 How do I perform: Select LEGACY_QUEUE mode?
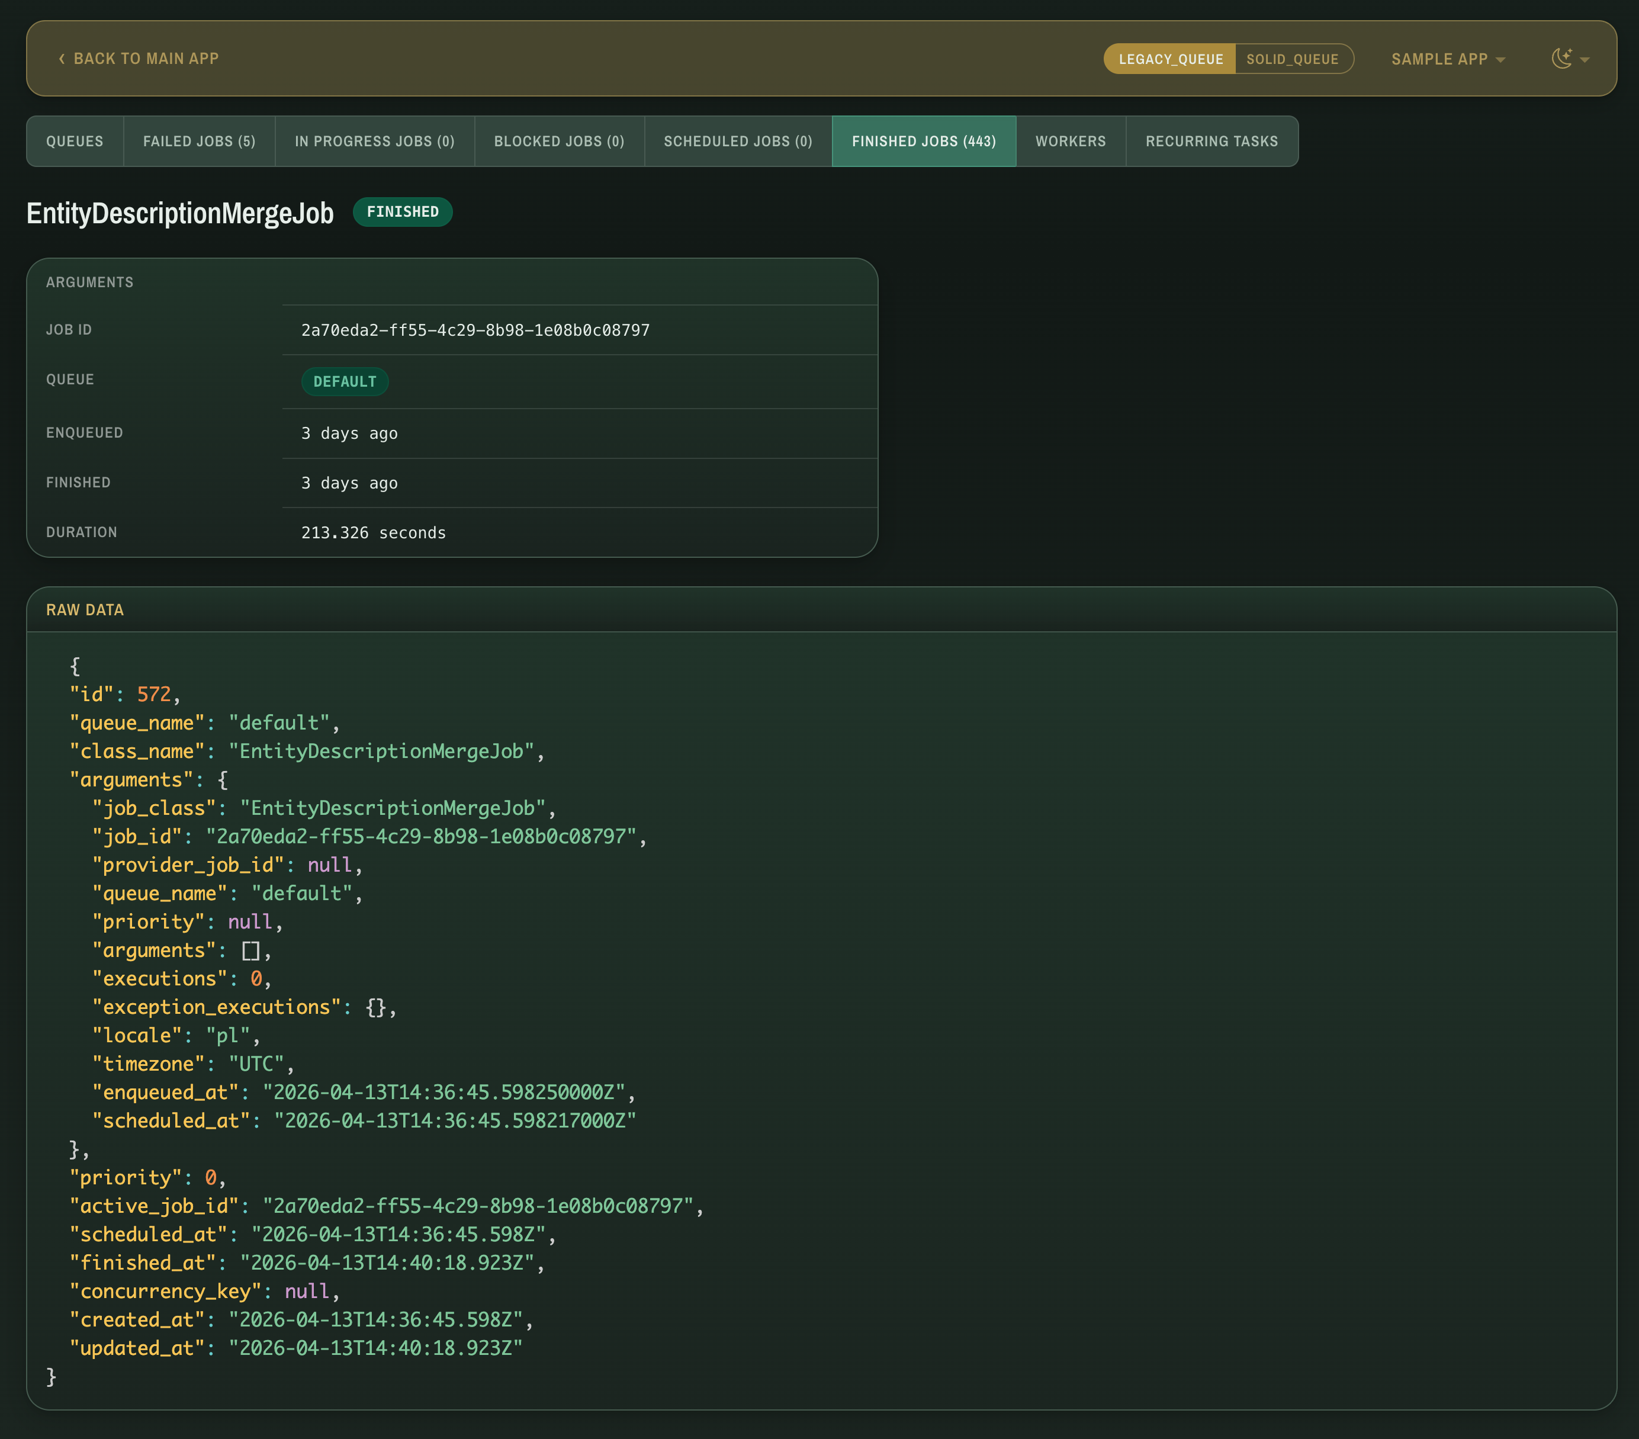1168,59
